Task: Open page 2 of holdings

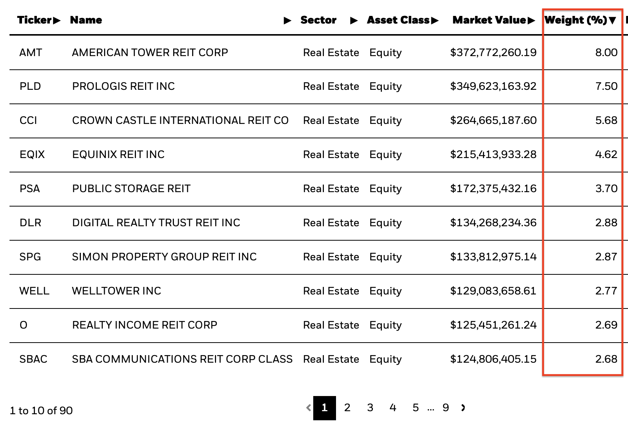Action: coord(347,408)
